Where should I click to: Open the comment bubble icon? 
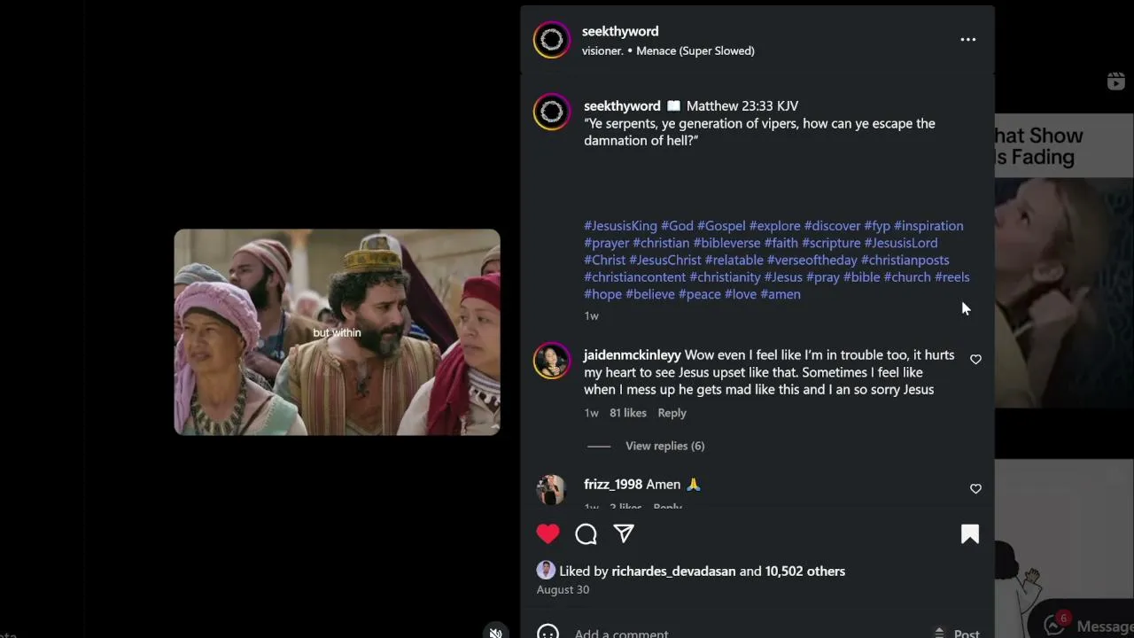pyautogui.click(x=586, y=533)
